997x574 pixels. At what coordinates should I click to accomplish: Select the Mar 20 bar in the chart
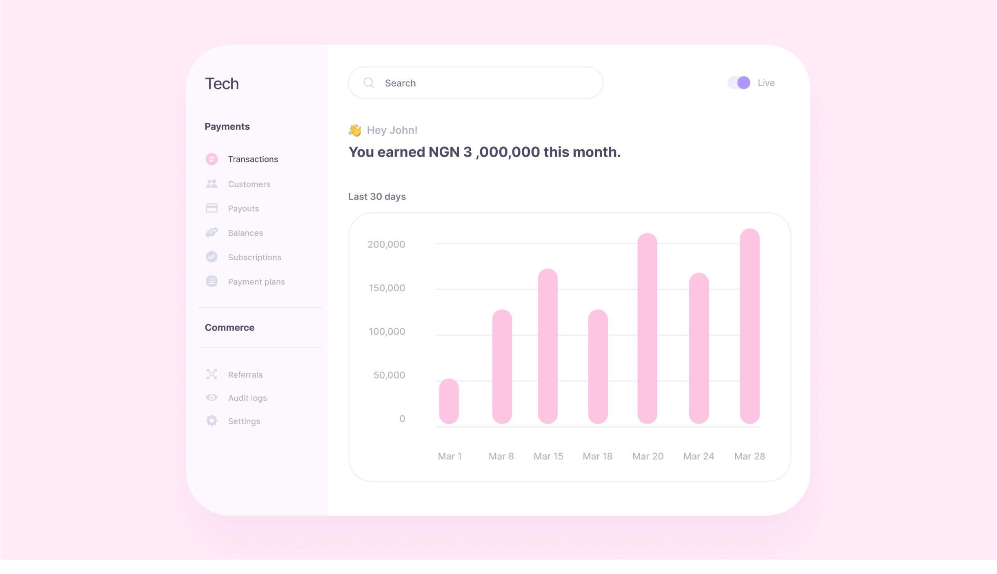648,330
